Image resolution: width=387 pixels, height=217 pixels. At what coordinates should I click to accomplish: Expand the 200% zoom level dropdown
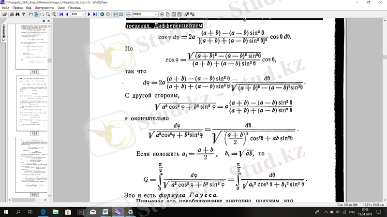point(156,14)
